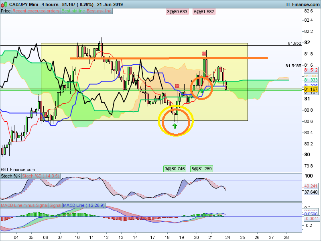Image resolution: width=321 pixels, height=241 pixels.
Task: Click the 80 price scale label
Action: coord(307,155)
